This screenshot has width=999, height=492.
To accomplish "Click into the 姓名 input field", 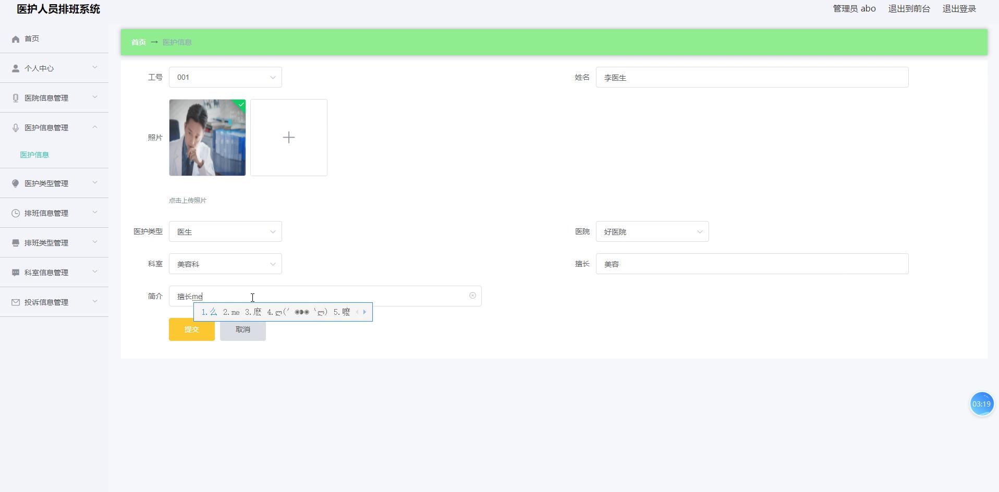I will (751, 77).
